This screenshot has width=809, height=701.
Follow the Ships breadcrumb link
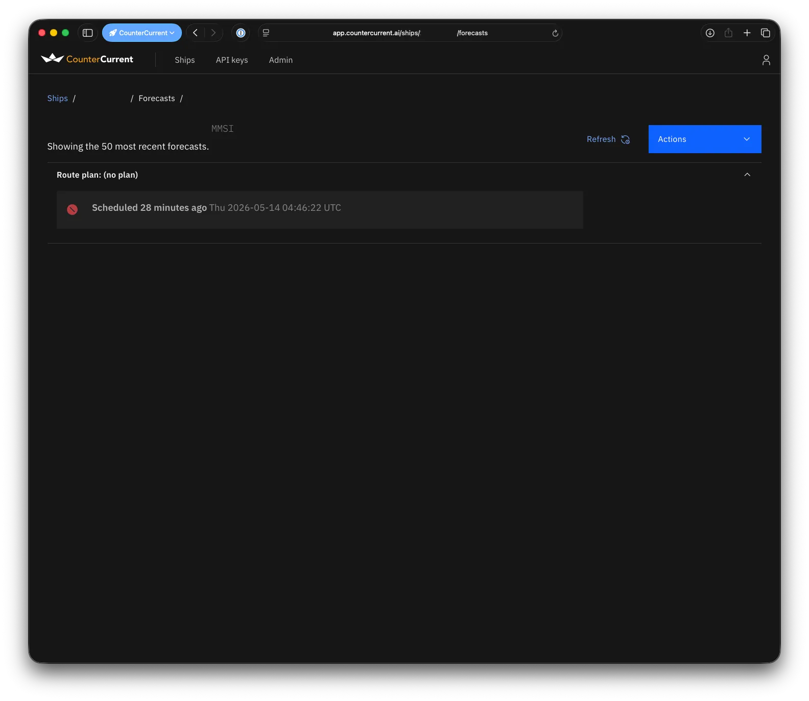click(x=57, y=98)
